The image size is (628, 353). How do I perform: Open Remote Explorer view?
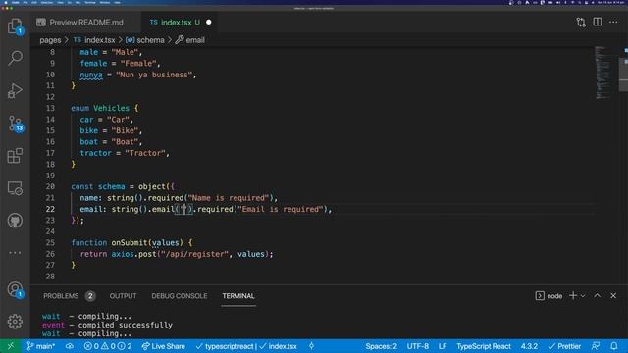[x=15, y=188]
